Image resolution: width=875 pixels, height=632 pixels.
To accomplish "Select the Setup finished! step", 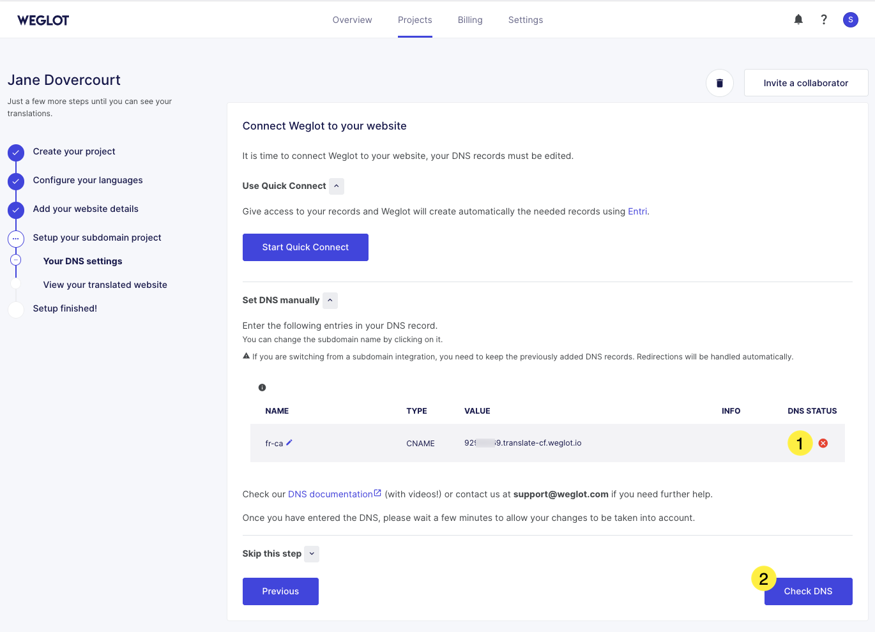I will pyautogui.click(x=65, y=308).
